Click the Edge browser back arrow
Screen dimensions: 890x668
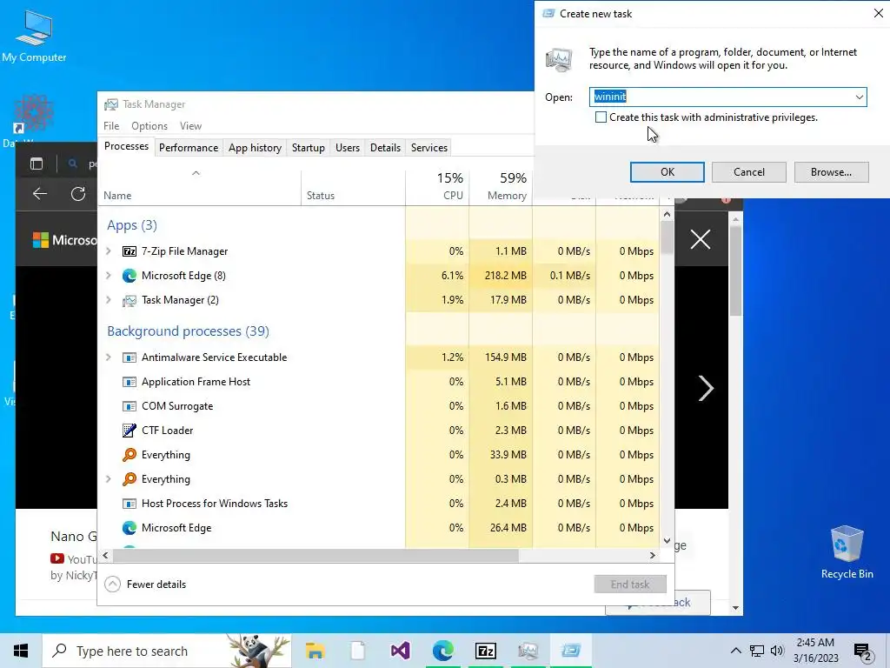[40, 194]
